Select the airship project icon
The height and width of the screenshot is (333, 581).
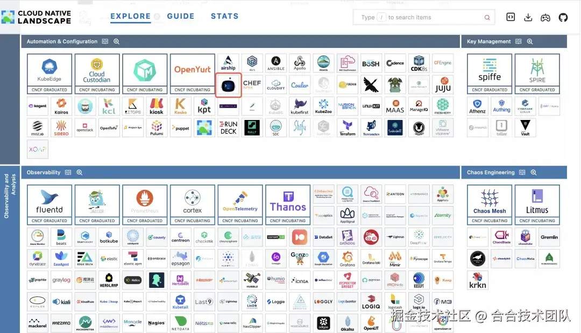point(228,63)
